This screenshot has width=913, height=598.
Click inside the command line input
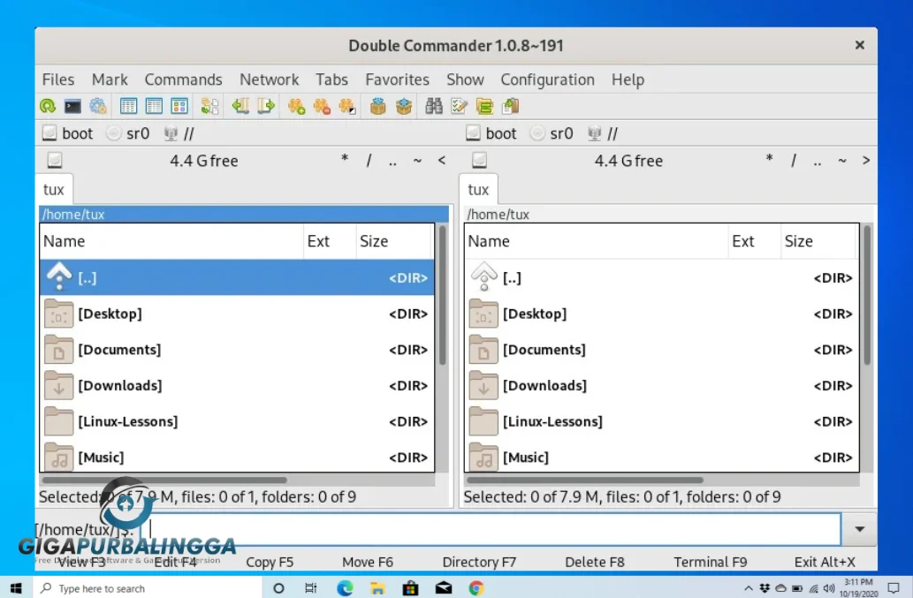tap(491, 529)
